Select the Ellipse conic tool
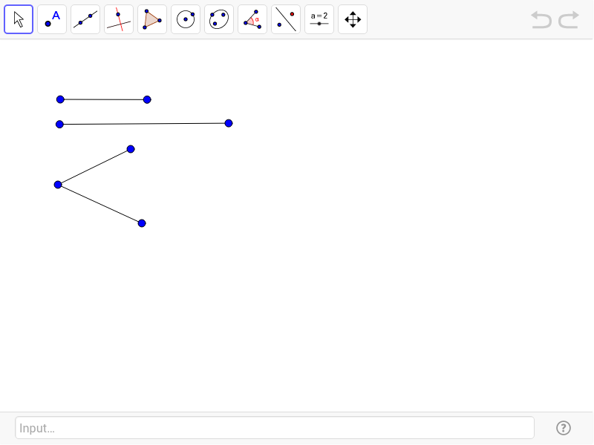The image size is (594, 445). (x=219, y=19)
